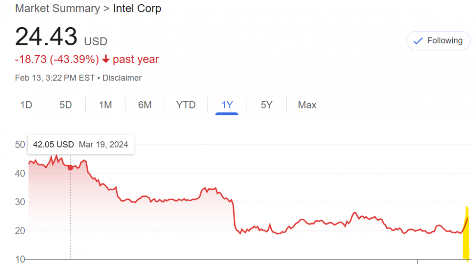
Task: Click the red data point on chart
Action: [x=70, y=167]
